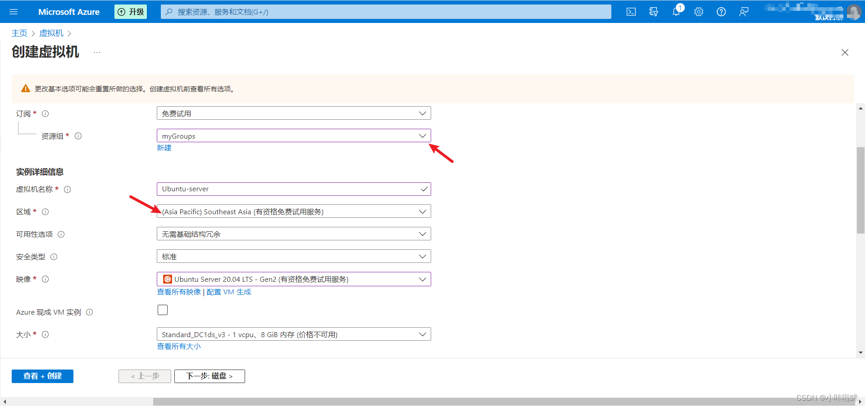The height and width of the screenshot is (406, 865).
Task: Click the horizontal scrollbar thumb at bottom
Action: click(505, 401)
